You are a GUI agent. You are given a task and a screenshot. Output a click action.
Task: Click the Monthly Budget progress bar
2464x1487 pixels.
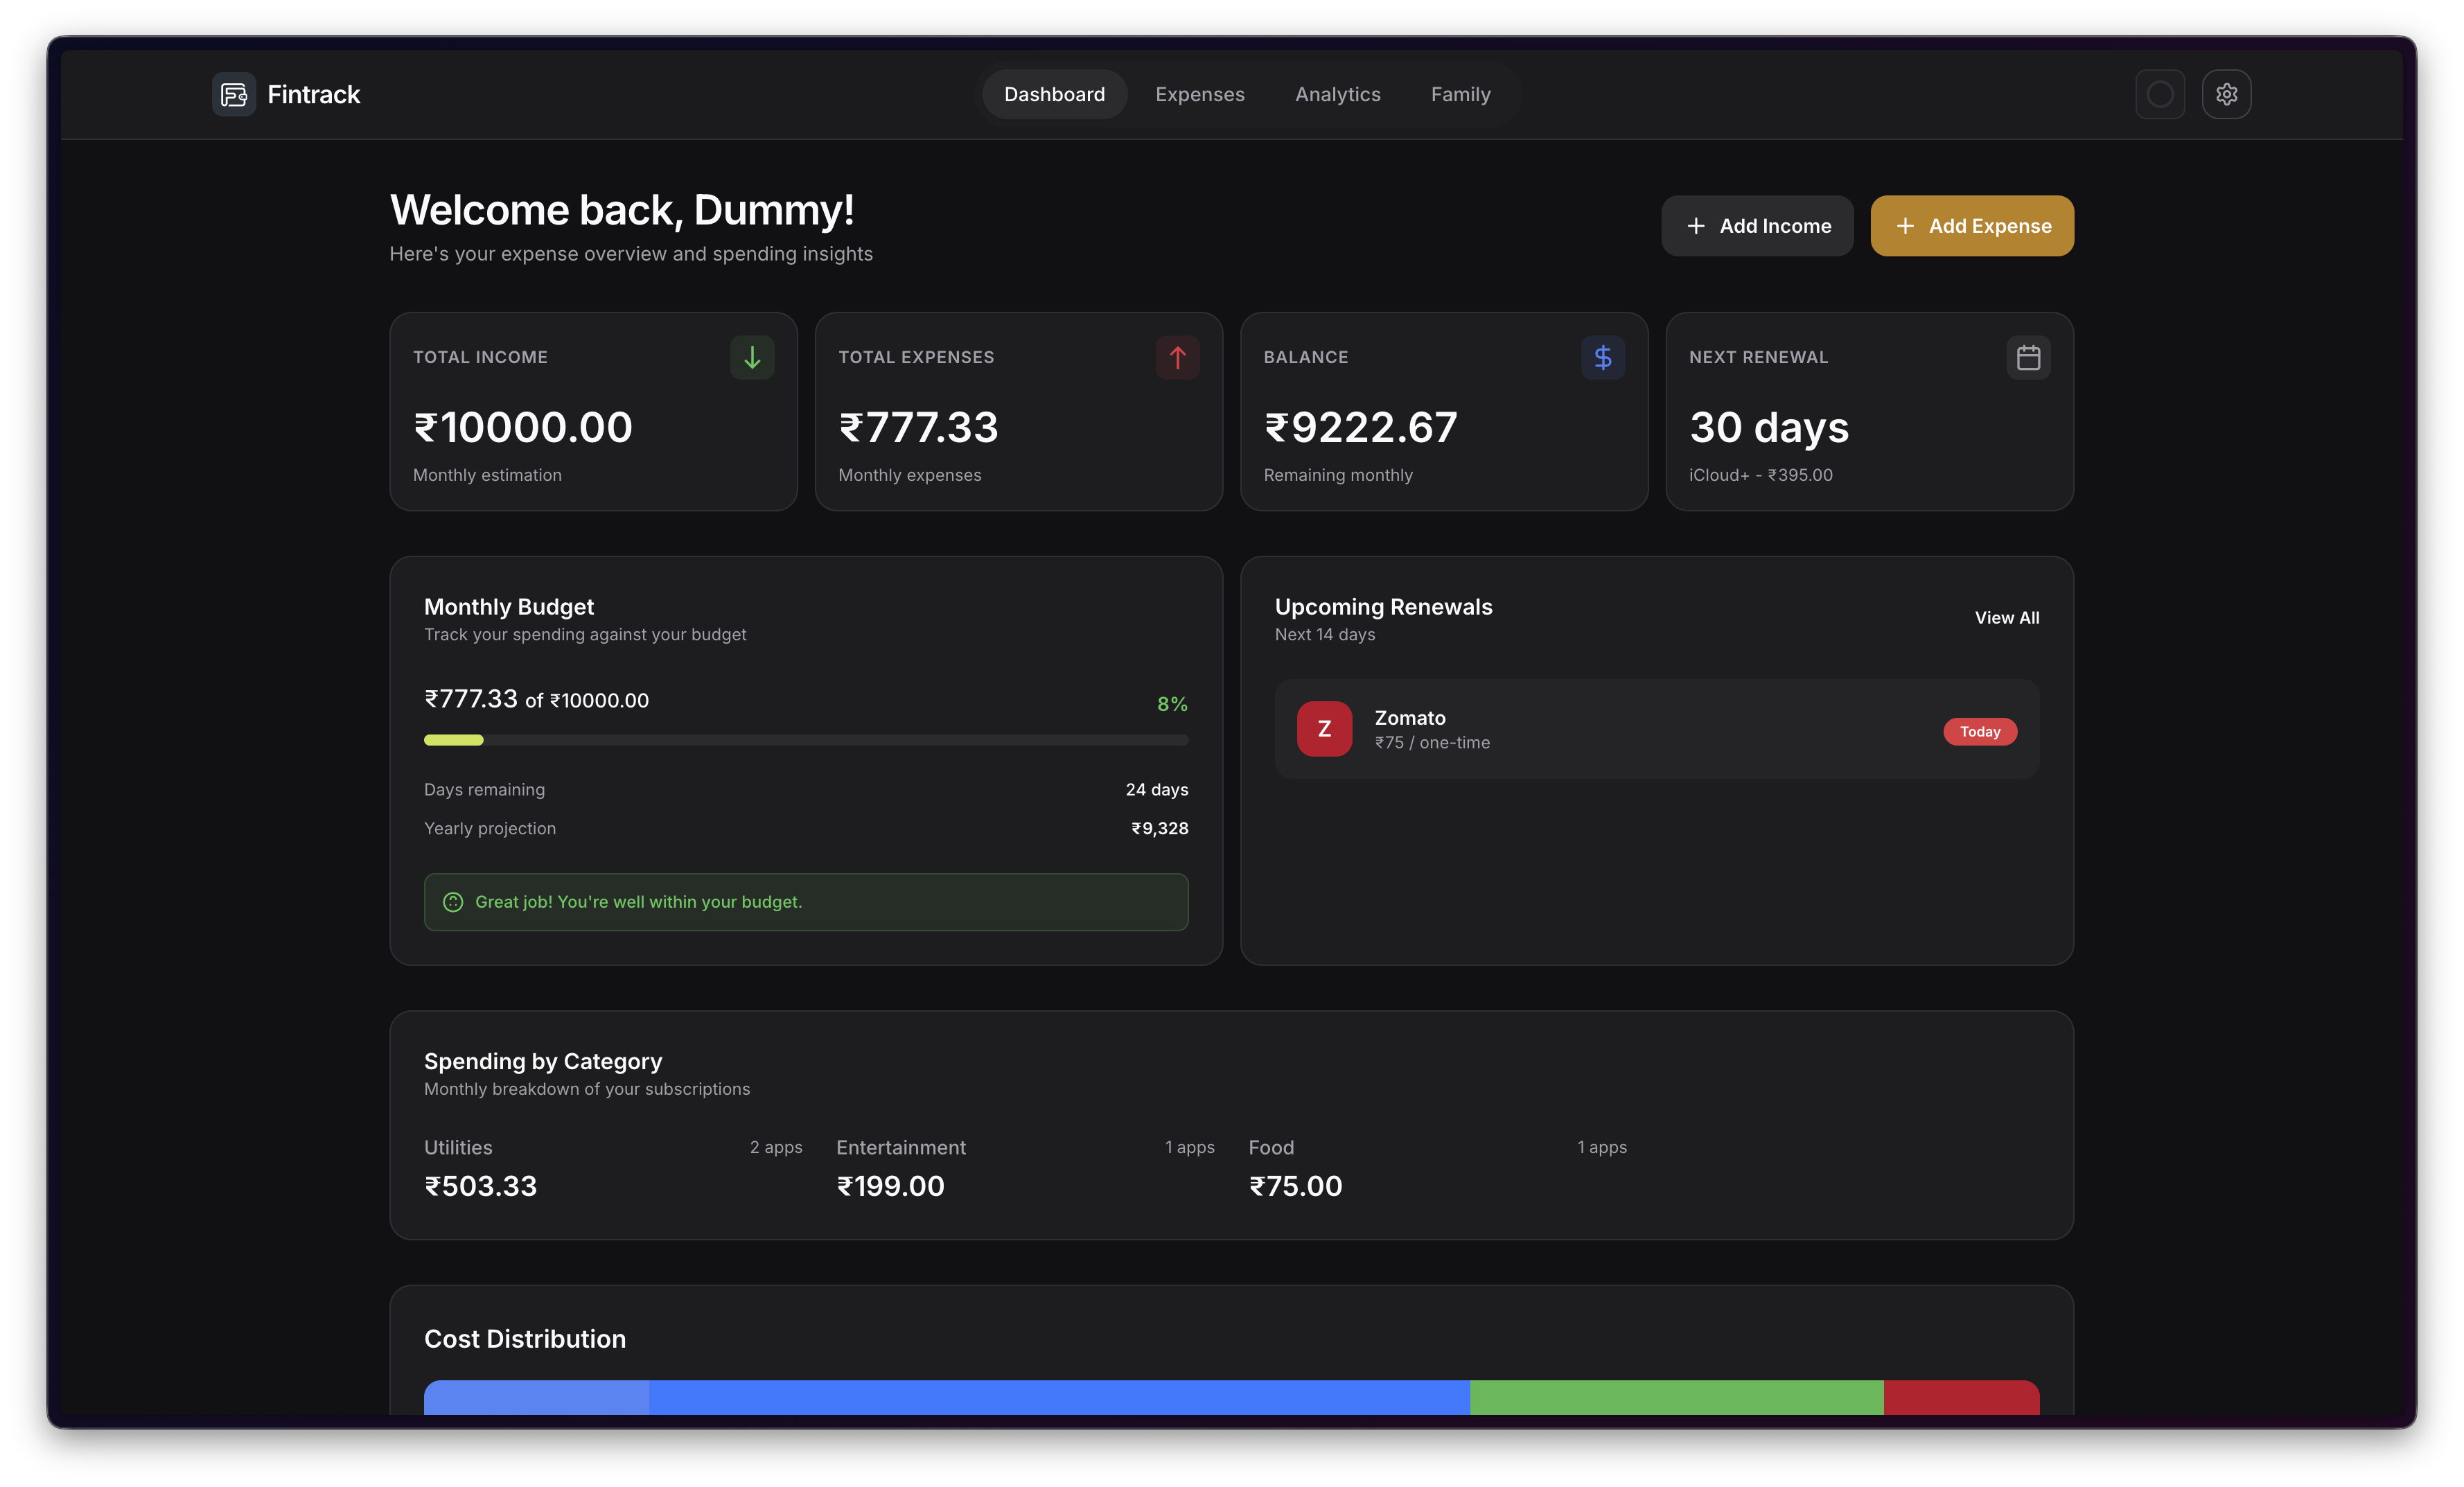click(x=806, y=740)
